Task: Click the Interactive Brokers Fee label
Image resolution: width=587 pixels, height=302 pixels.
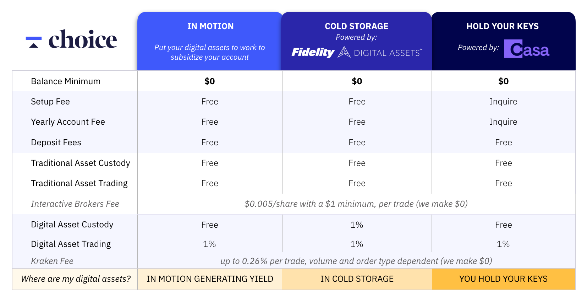Action: coord(75,204)
